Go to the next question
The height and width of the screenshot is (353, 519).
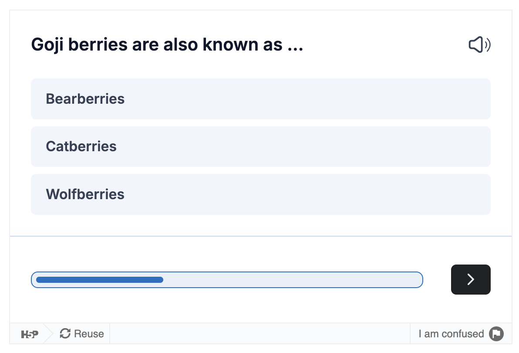click(x=471, y=279)
